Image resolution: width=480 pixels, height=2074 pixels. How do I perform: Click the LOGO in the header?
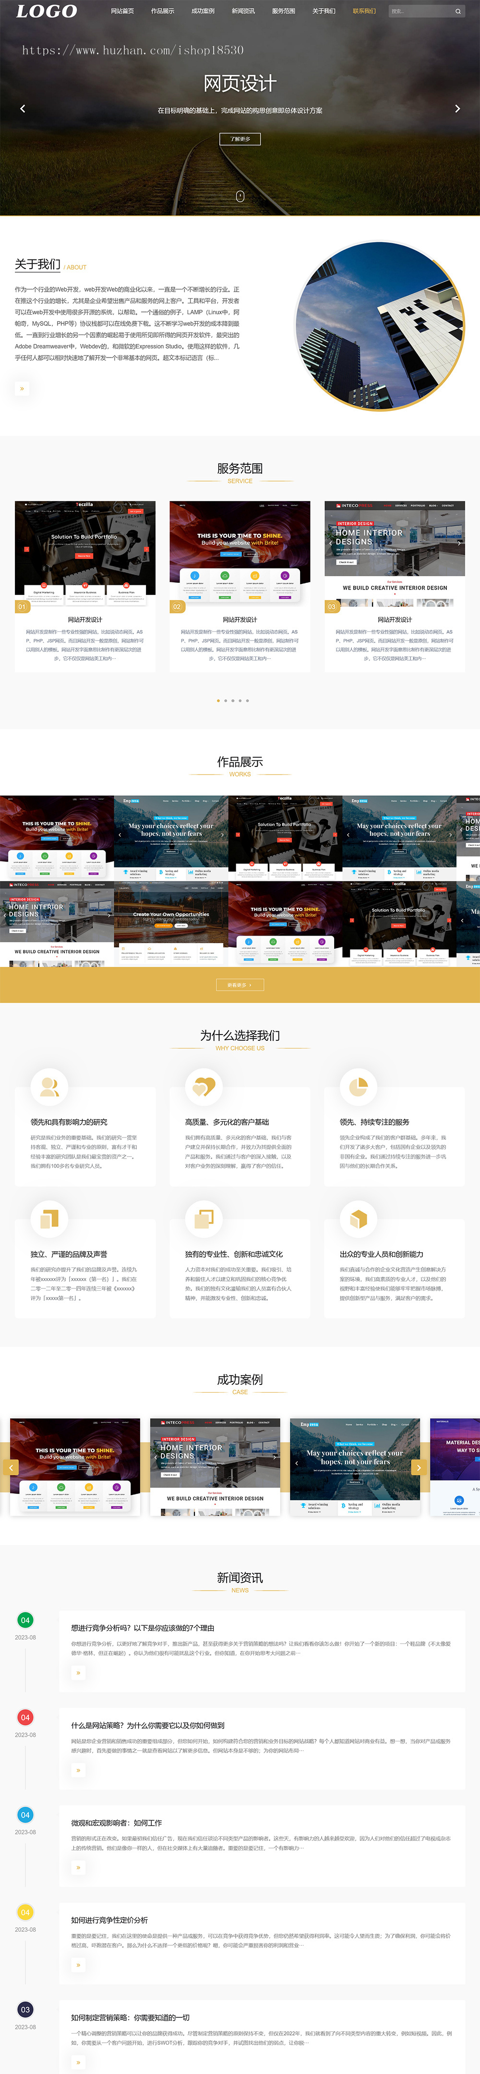pos(47,11)
